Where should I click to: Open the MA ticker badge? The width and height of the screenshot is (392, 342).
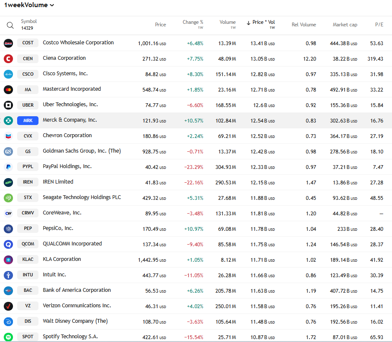point(28,89)
